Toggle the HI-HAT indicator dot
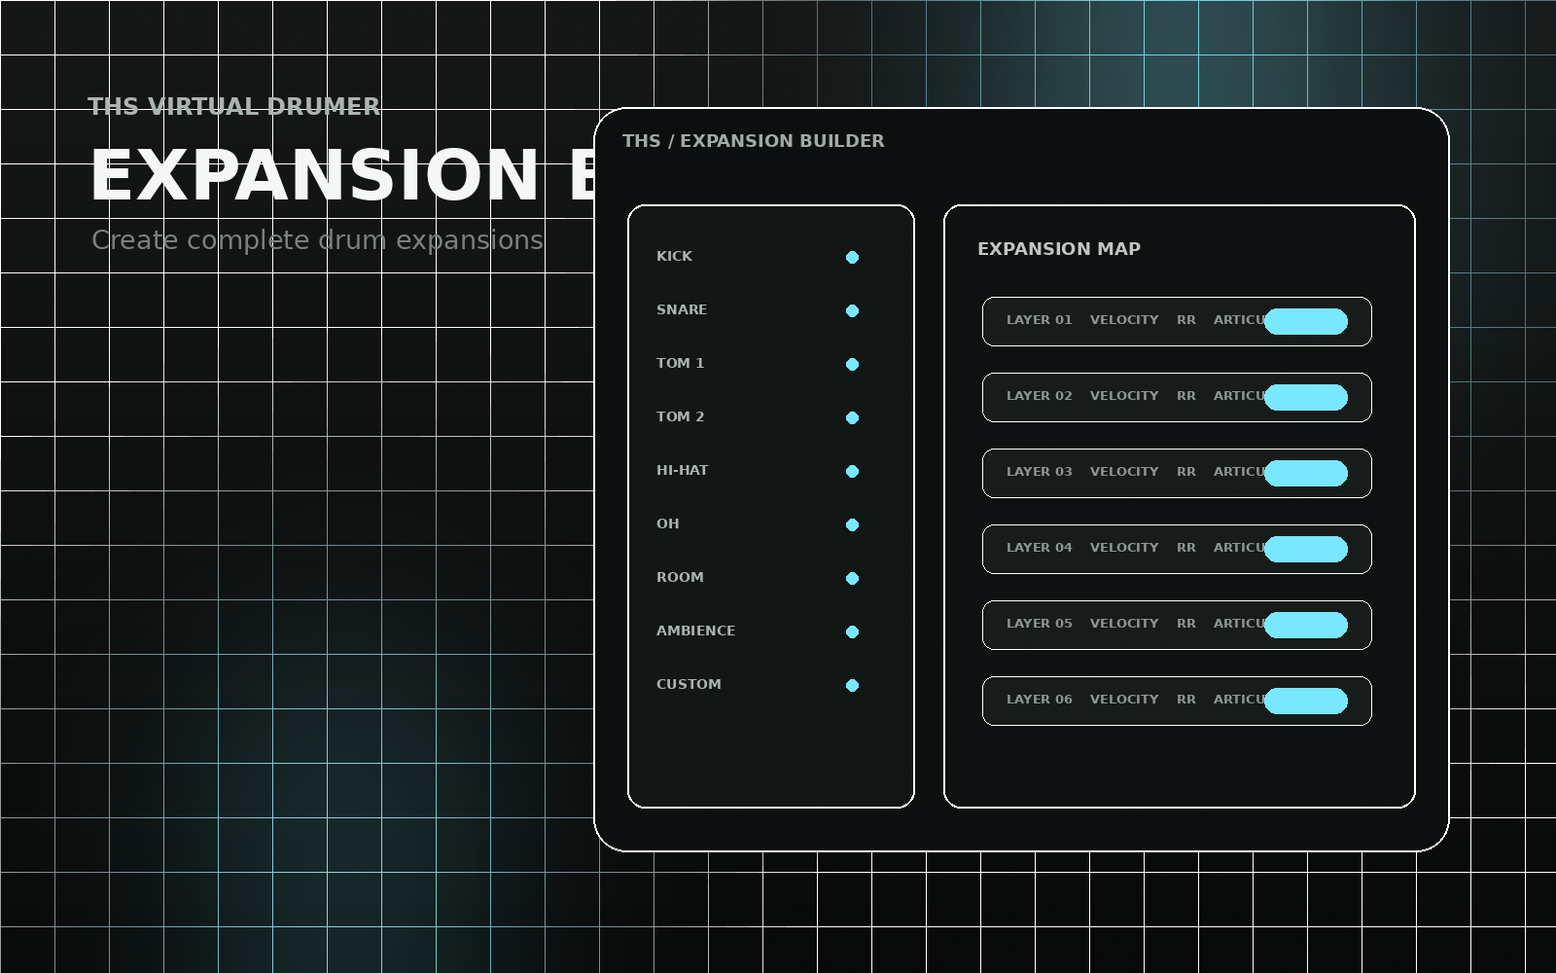 point(852,472)
